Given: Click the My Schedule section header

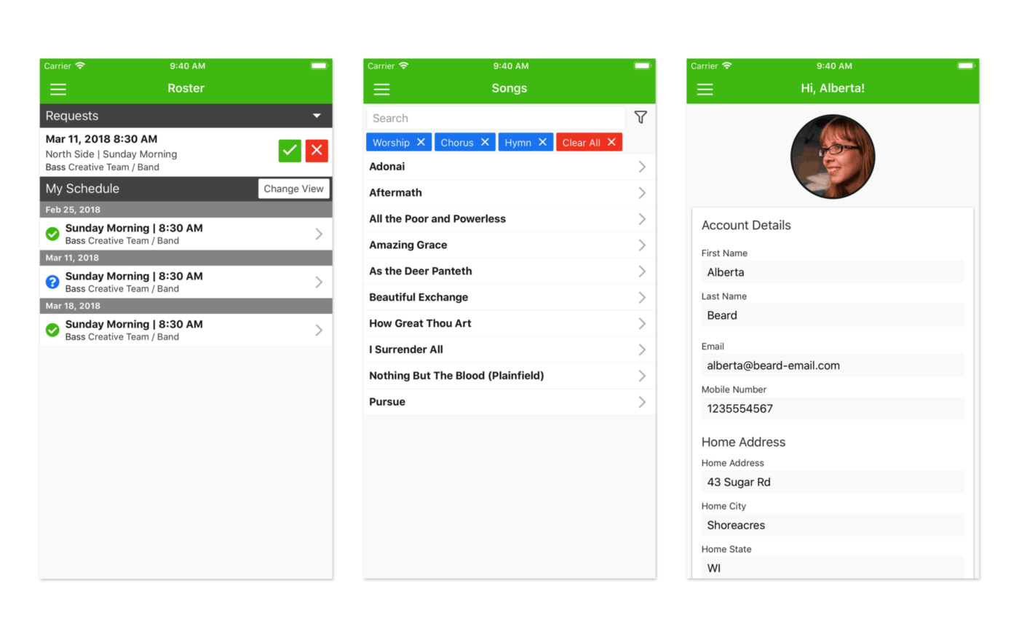Looking at the screenshot, I should coord(186,189).
